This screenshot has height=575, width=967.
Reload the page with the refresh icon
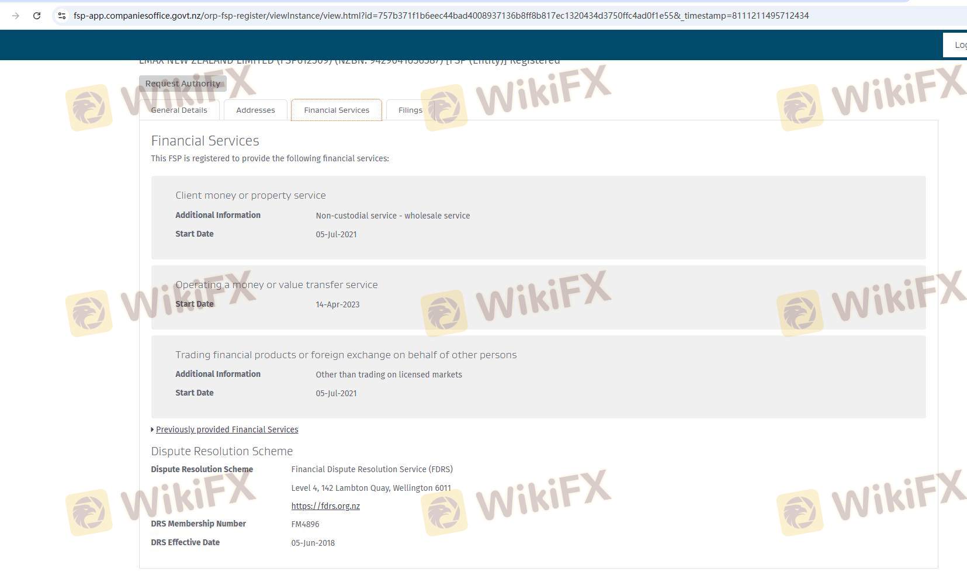point(37,16)
